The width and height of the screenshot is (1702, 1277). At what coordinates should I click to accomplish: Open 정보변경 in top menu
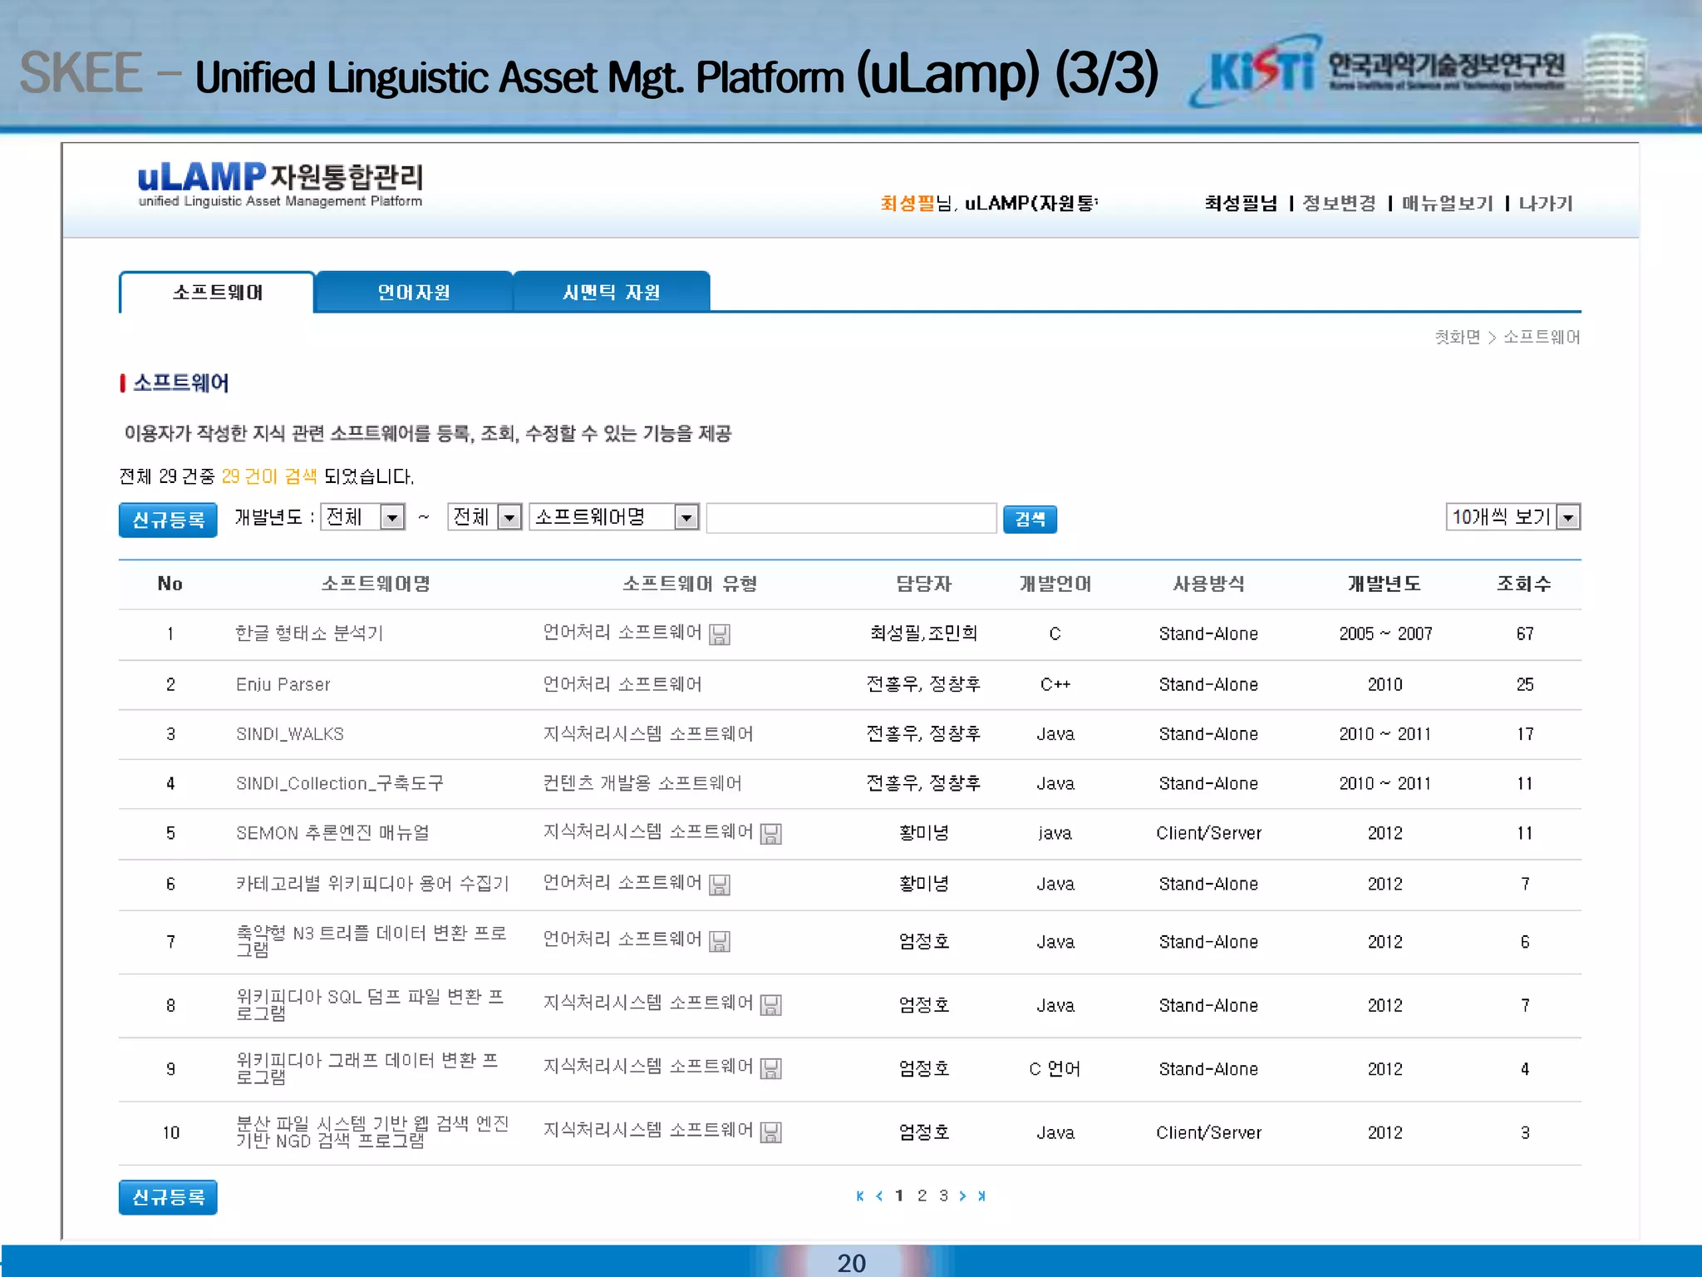[1339, 204]
